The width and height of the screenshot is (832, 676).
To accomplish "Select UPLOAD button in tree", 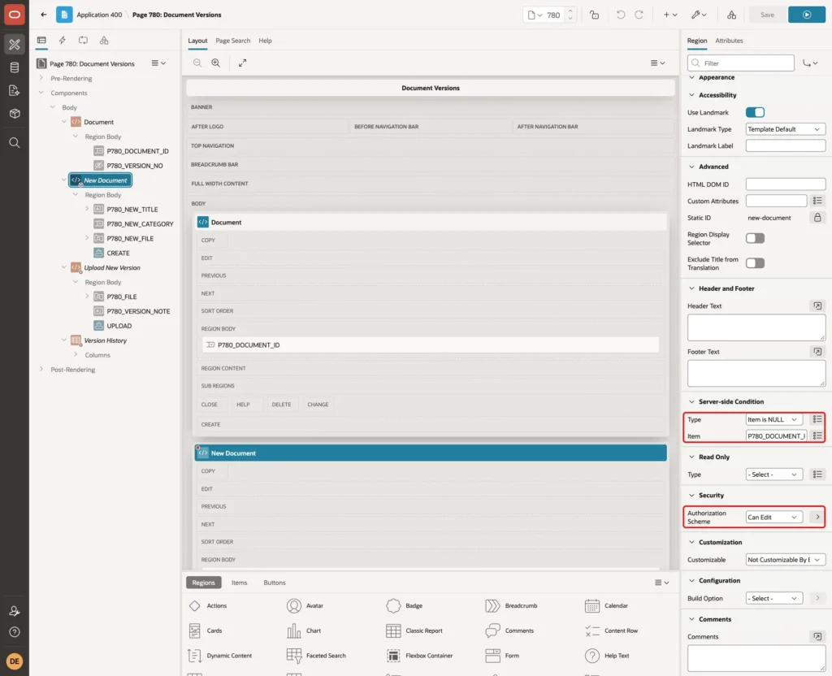I will click(x=119, y=326).
